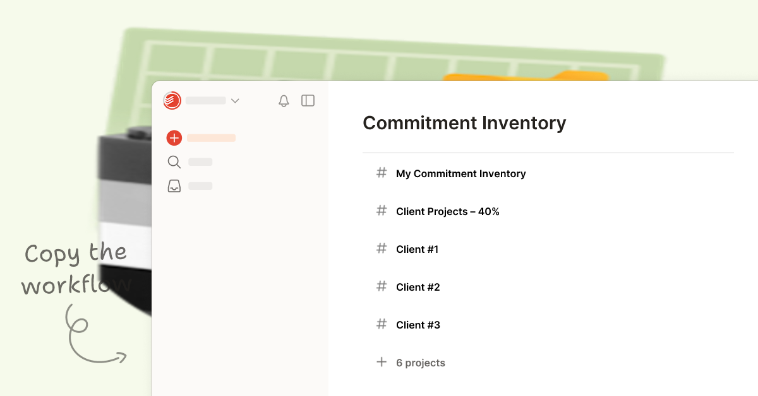Open the Client Projects – 40% project

pos(448,211)
